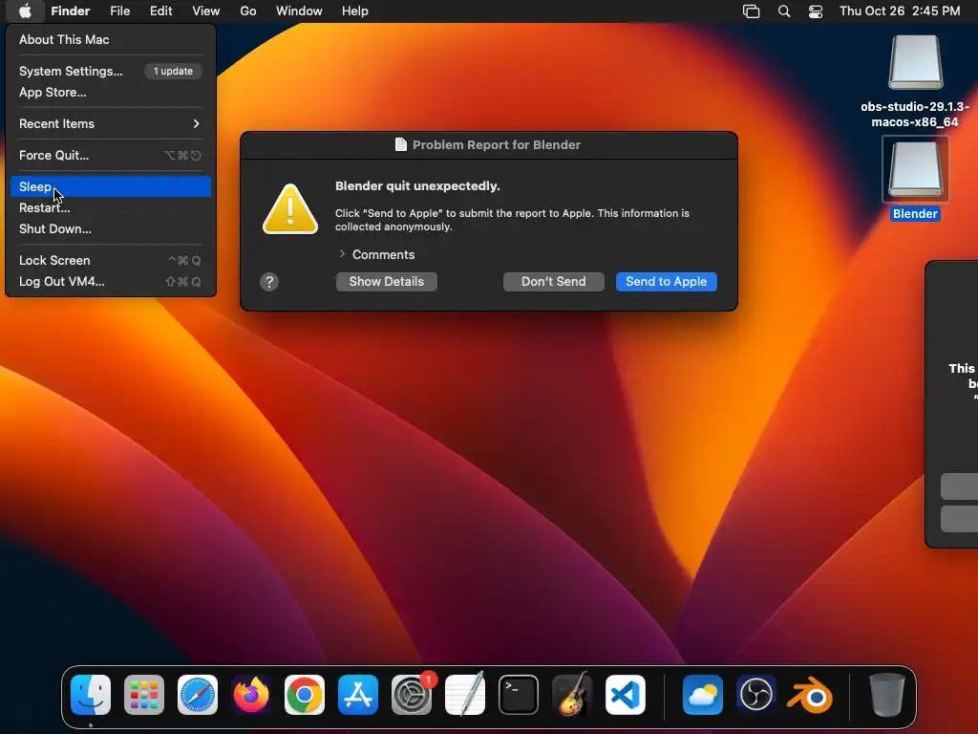The height and width of the screenshot is (734, 978).
Task: Open the Help menu
Action: coord(355,11)
